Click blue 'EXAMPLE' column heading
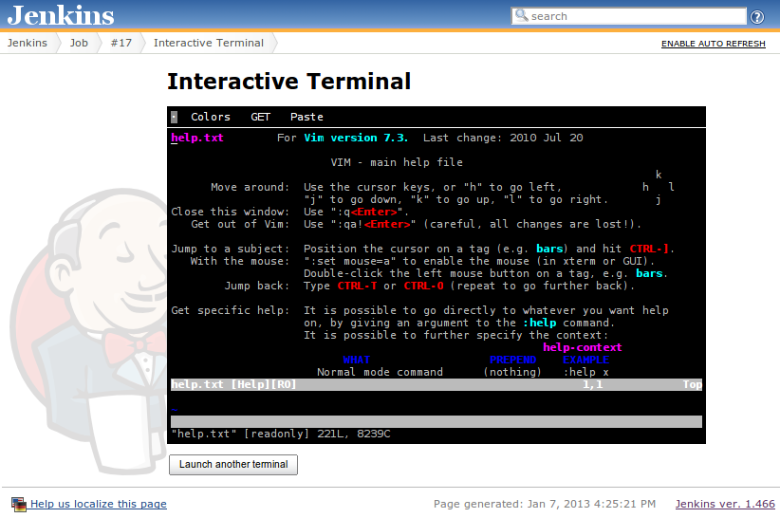Viewport: 780px width, 518px height. coord(586,360)
